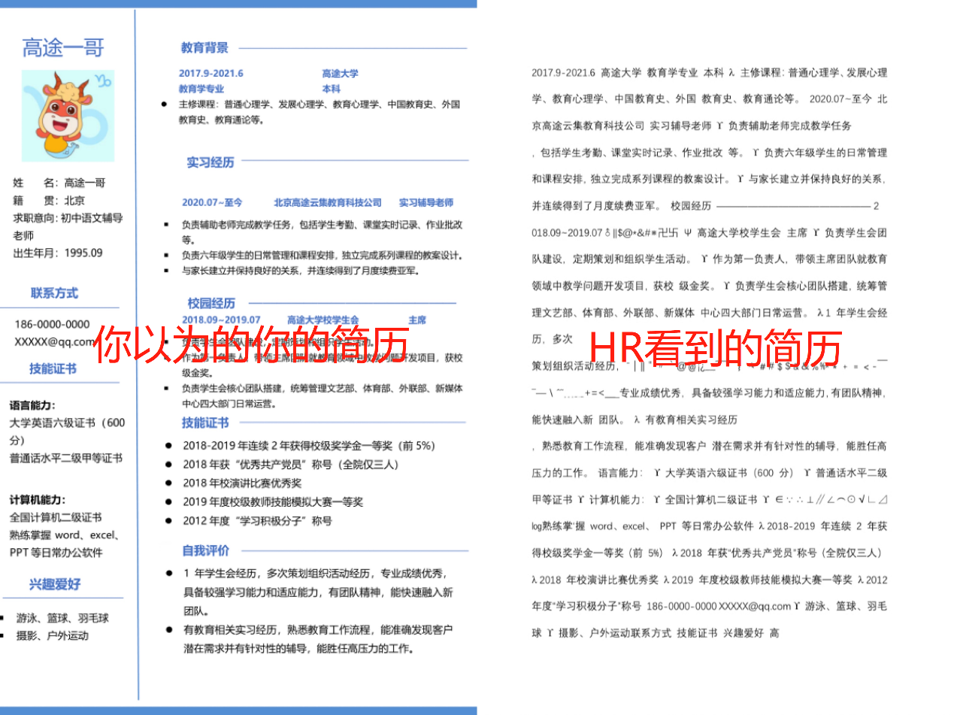Select 普通话水平二级甲等证书 in the sidebar
Image resolution: width=954 pixels, height=715 pixels.
(65, 459)
